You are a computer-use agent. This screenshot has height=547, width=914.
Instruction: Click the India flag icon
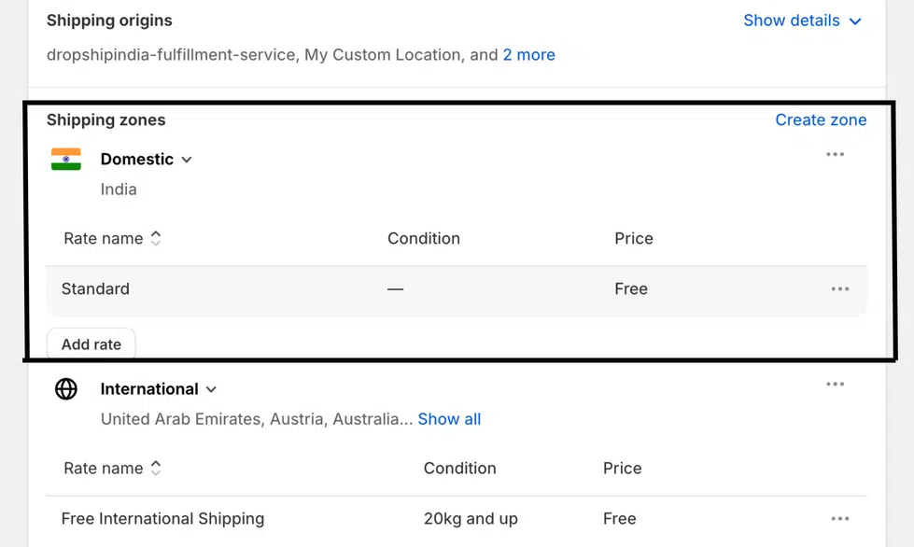pos(65,159)
